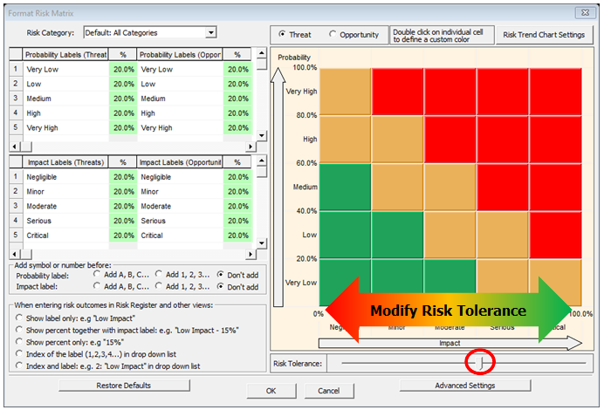Viewport: 604px width, 410px height.
Task: Select Index of the label option
Action: point(19,353)
